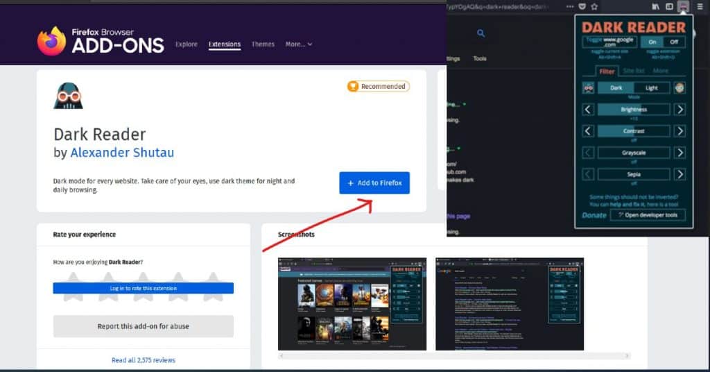Decrease Grayscale with the left arrow

(x=588, y=153)
